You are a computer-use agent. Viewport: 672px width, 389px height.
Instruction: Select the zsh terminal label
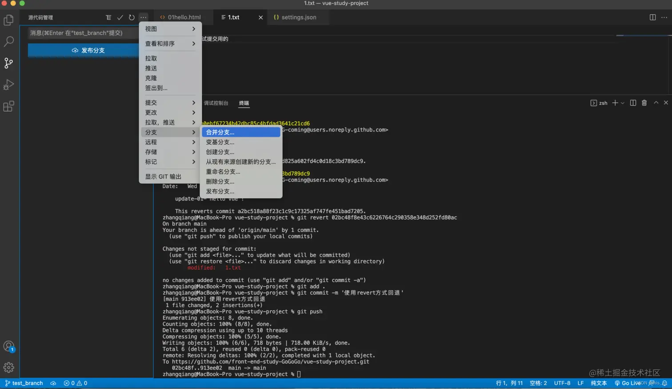click(x=599, y=103)
